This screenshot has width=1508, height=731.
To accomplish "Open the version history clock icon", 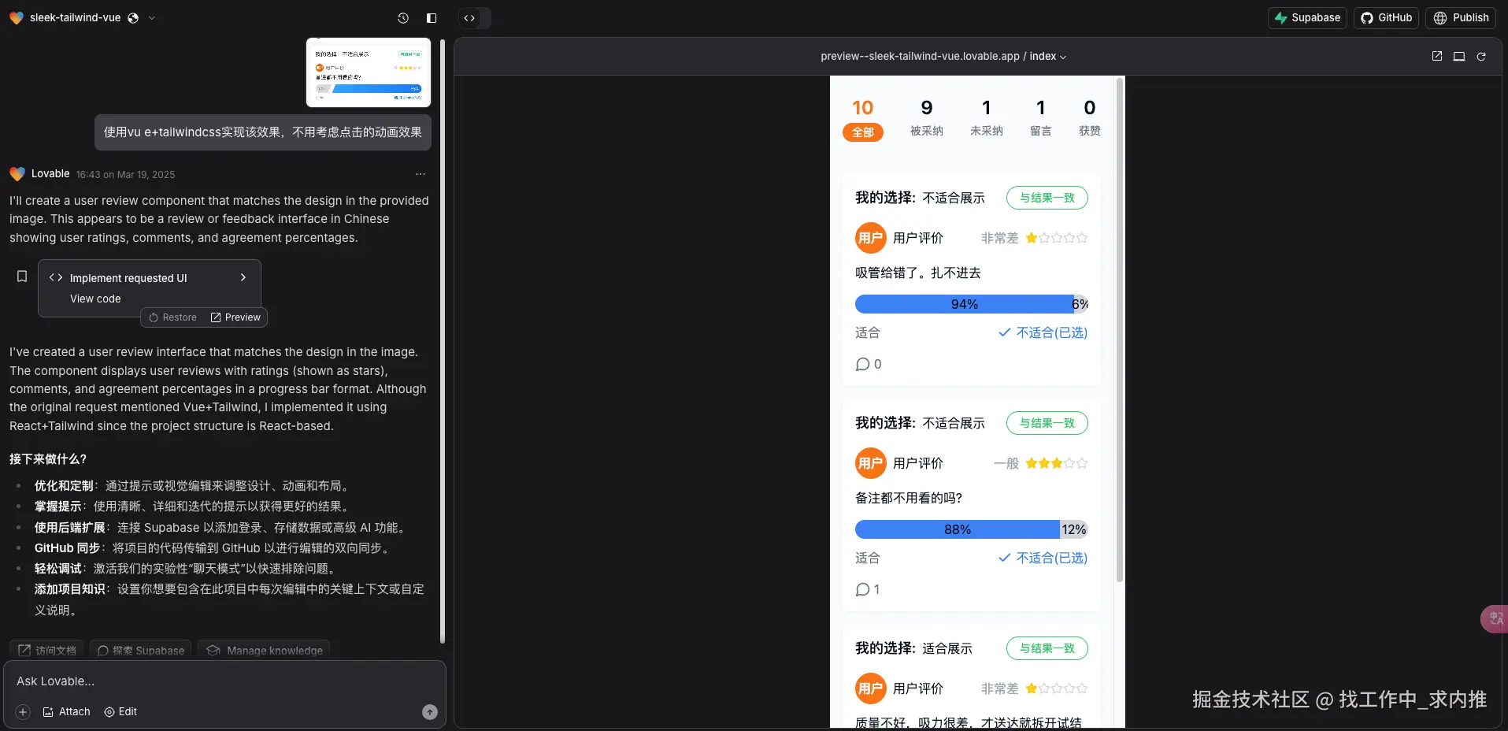I will [x=403, y=18].
